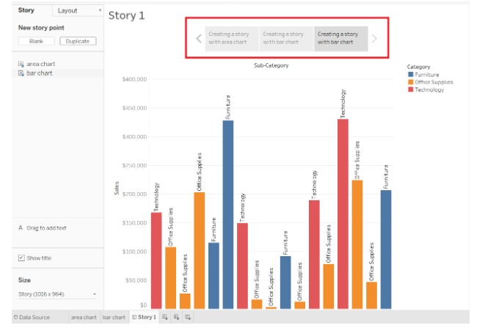Screen dimensions: 485x328
Task: Switch to the Layout tab
Action: [69, 11]
